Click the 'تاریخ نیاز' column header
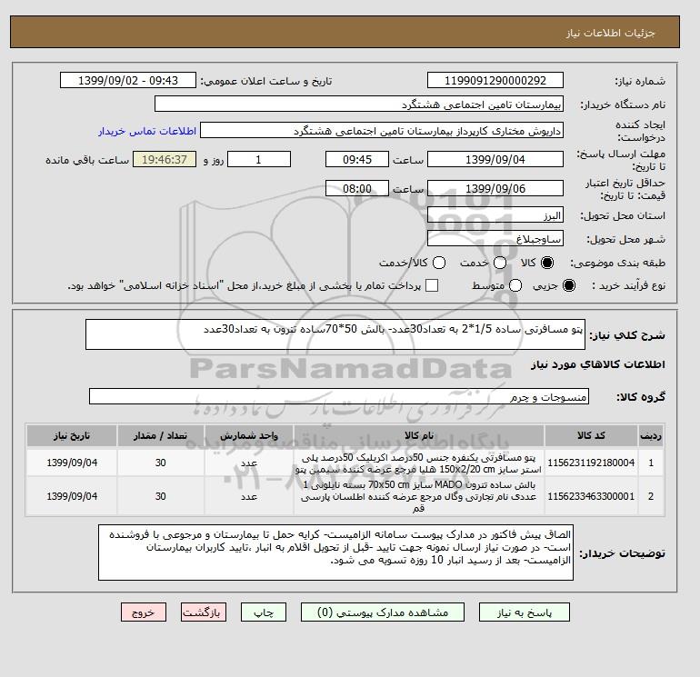Viewport: 700px width, 677px height. tap(72, 435)
